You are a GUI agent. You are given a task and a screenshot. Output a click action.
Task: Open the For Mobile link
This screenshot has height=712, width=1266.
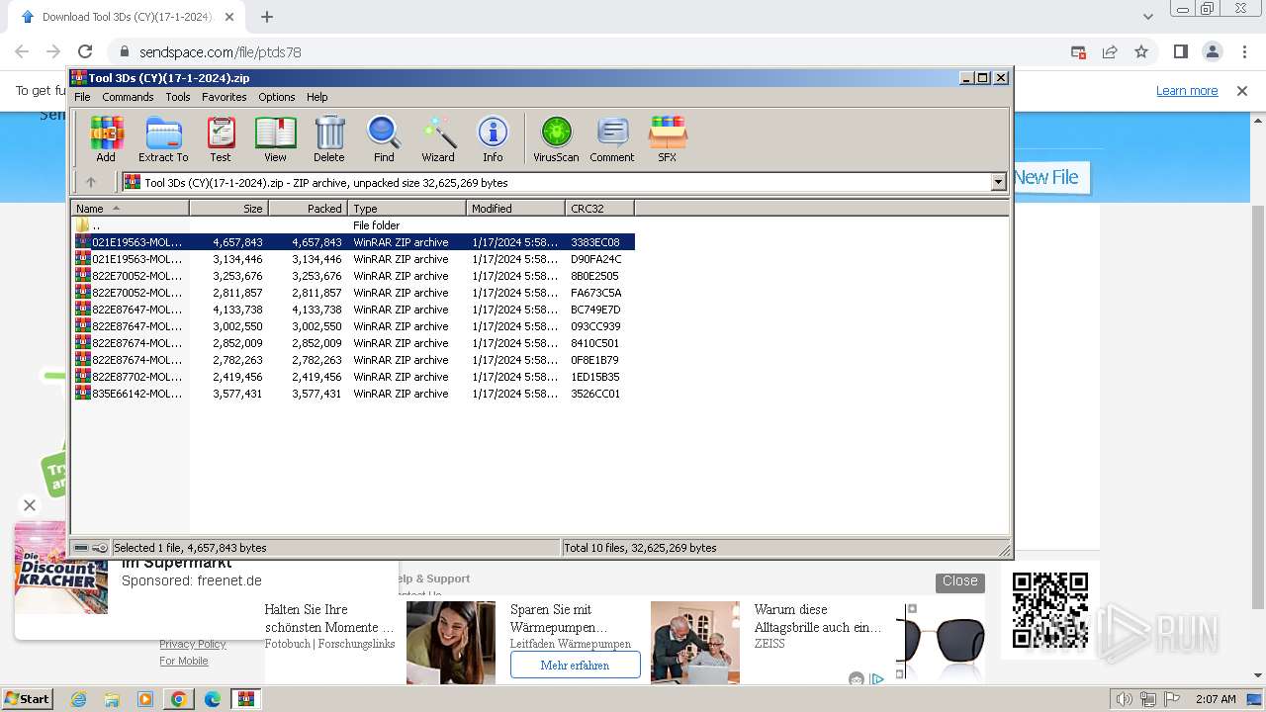pos(184,661)
